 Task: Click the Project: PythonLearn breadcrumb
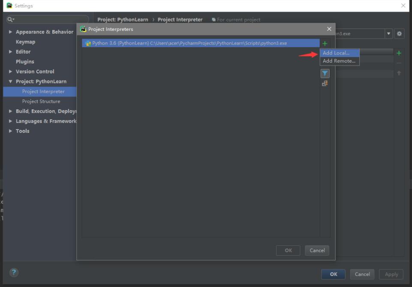tap(123, 20)
